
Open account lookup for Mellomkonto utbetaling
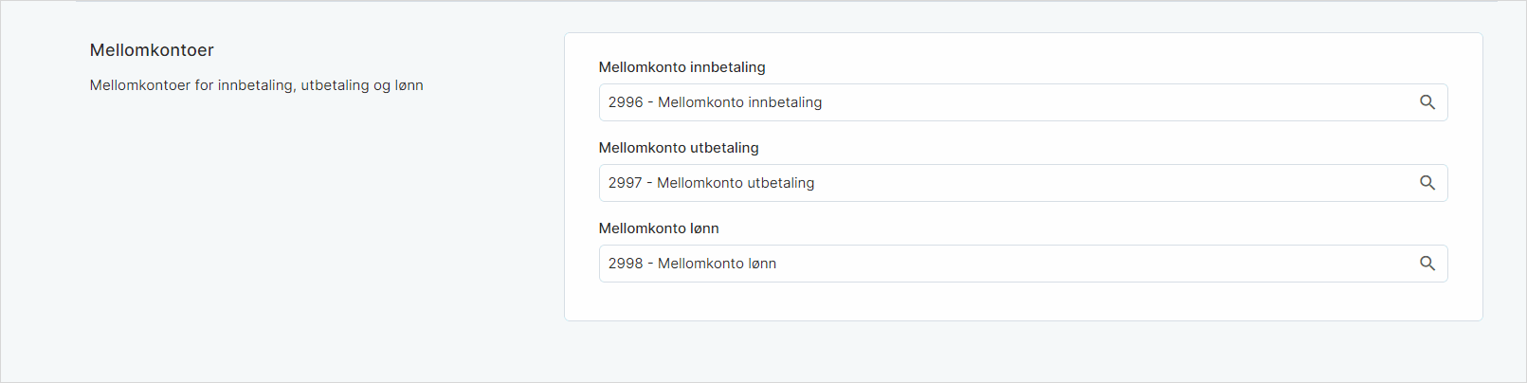coord(1427,183)
